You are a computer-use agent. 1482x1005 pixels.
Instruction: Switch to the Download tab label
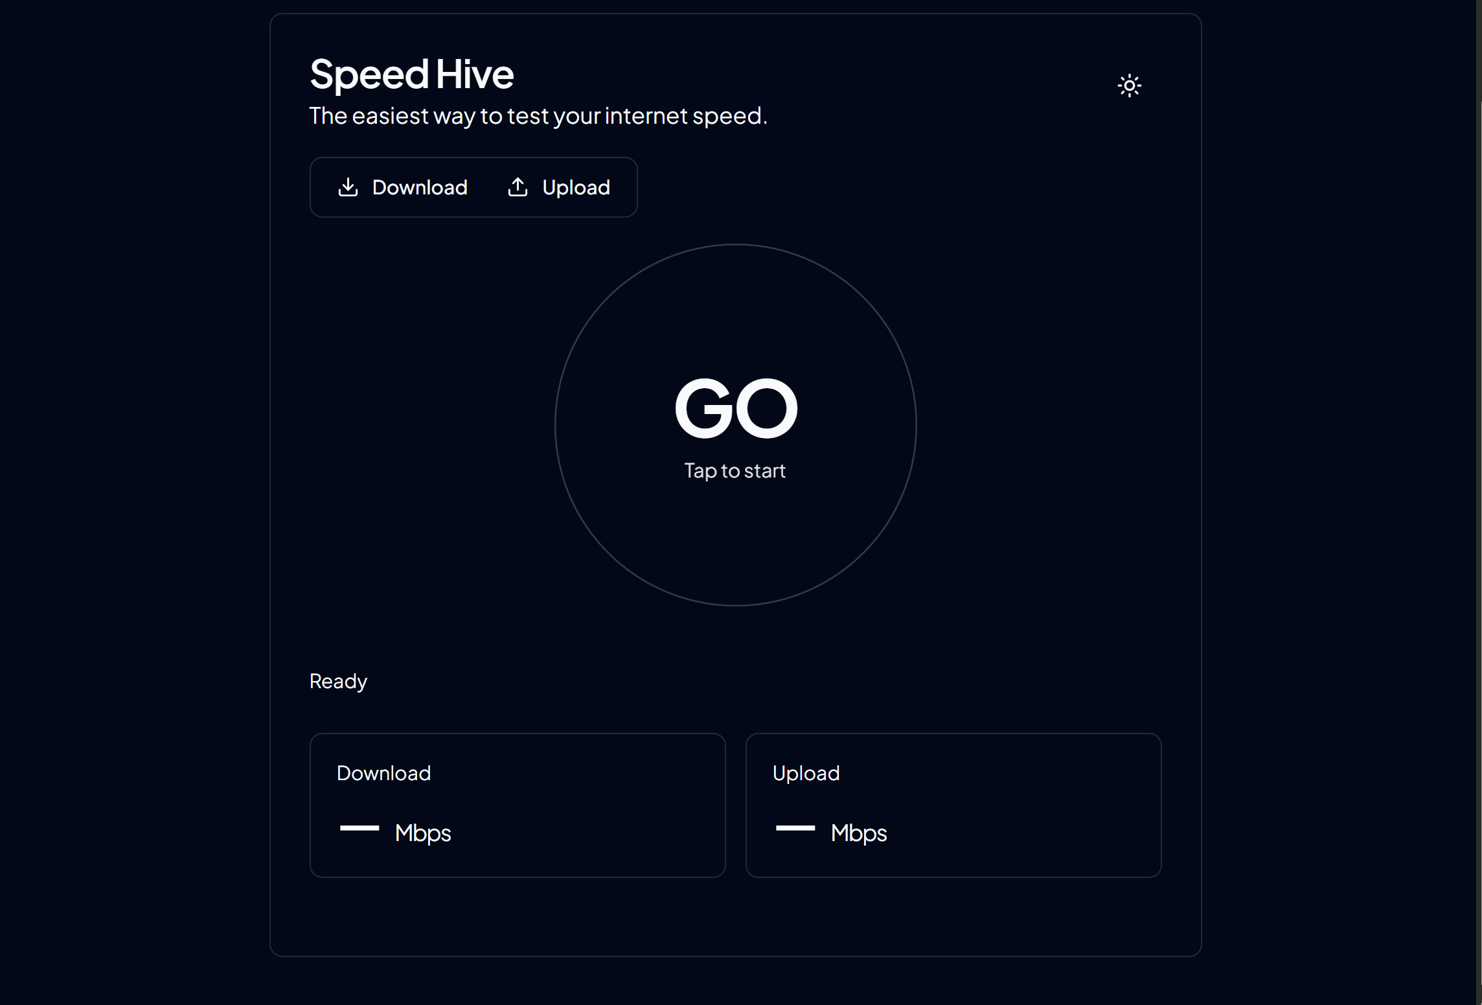(x=420, y=187)
